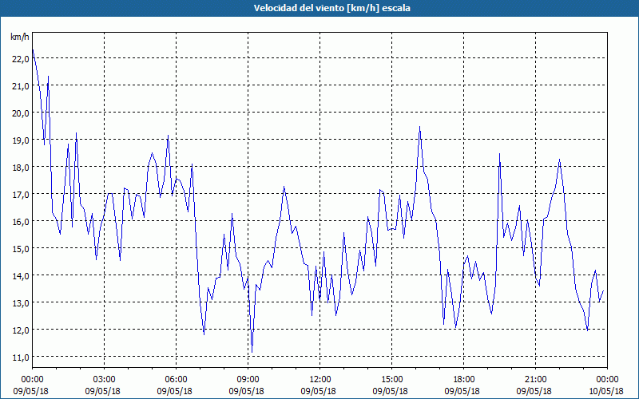
Task: Click the wind peak just after 16:00
Action: (x=420, y=127)
